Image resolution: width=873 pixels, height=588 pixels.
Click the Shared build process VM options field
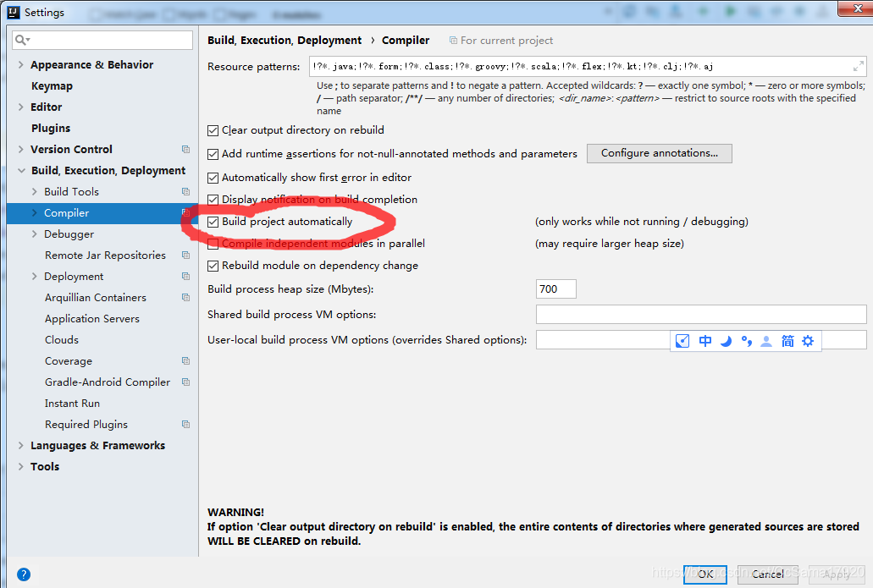pyautogui.click(x=701, y=314)
